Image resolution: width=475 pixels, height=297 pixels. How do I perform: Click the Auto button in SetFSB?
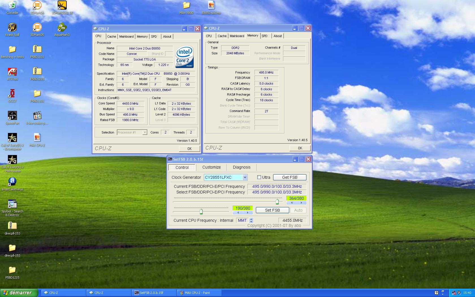click(x=298, y=210)
